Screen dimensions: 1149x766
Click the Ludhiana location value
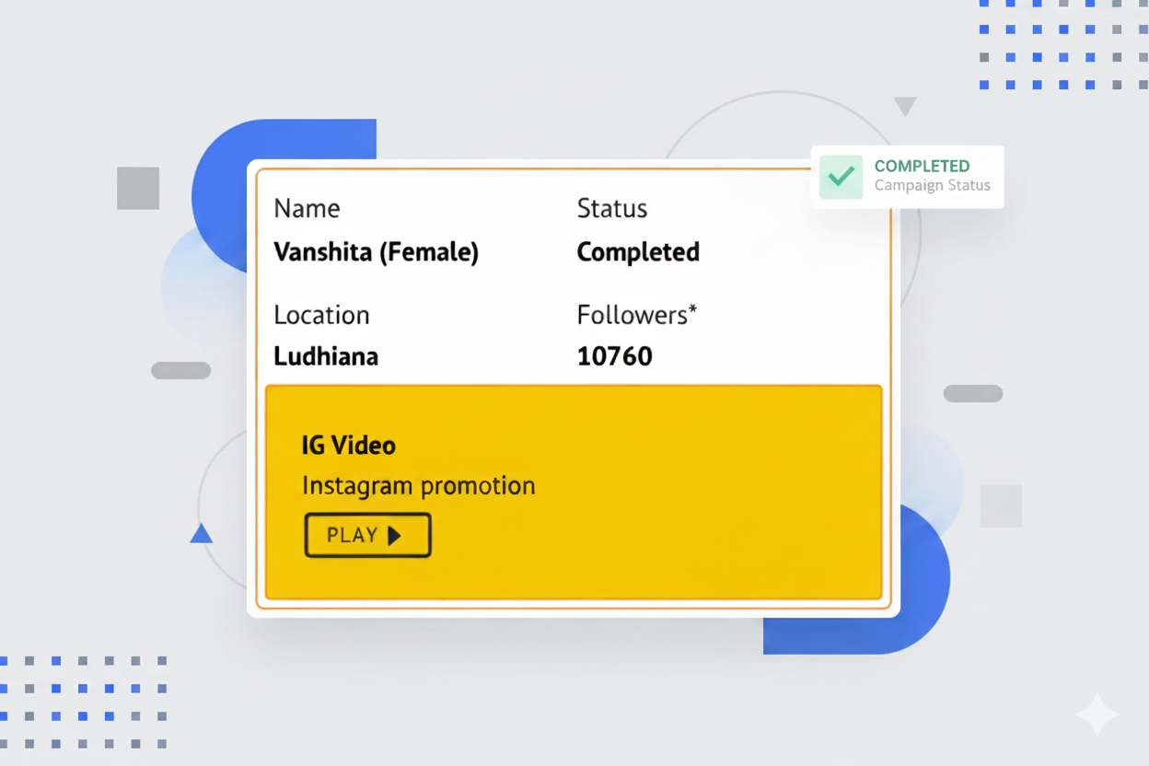326,356
